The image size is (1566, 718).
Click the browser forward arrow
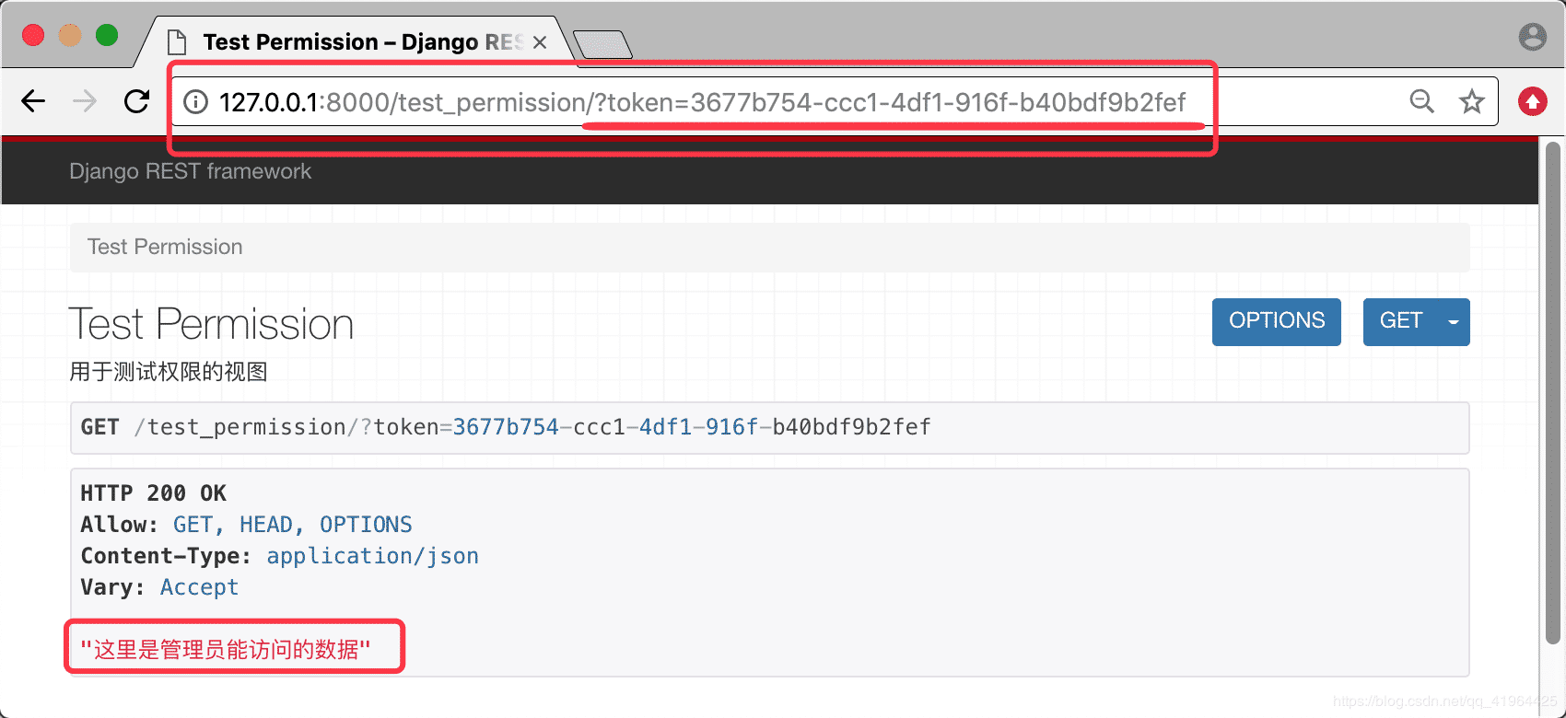pyautogui.click(x=85, y=101)
